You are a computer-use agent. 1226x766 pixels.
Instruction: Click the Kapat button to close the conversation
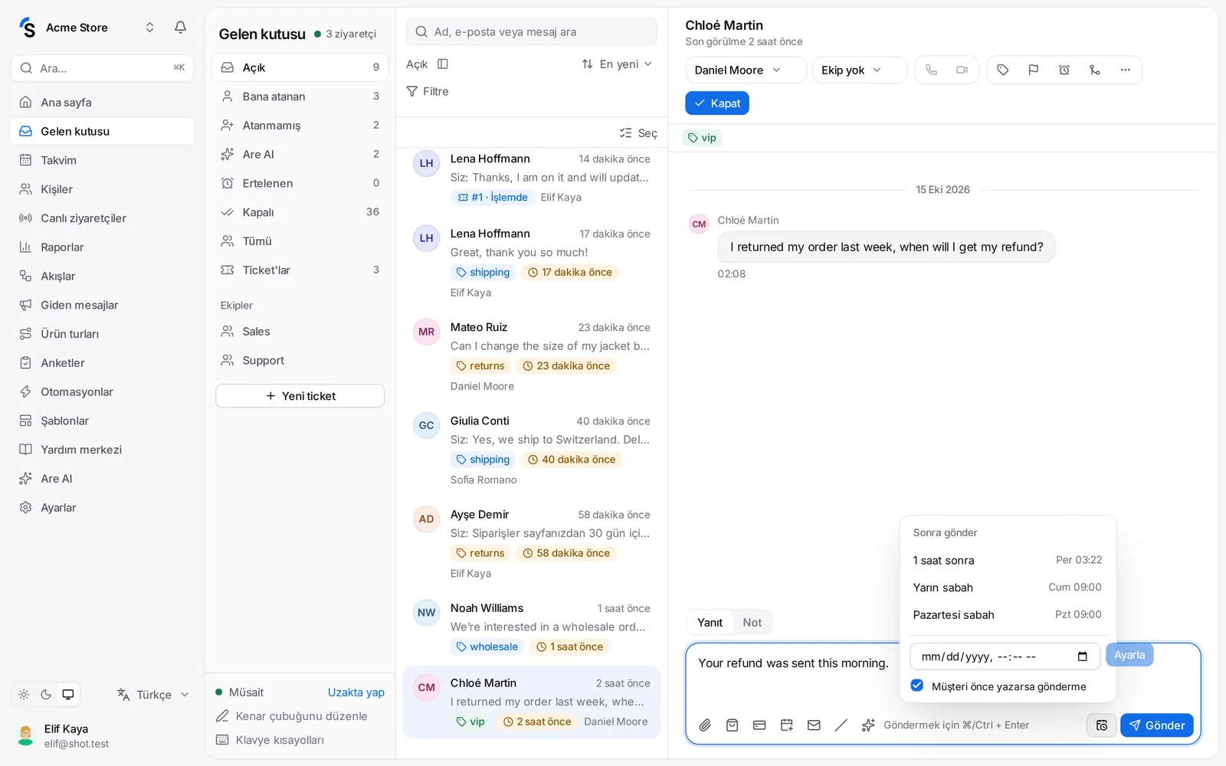tap(717, 103)
